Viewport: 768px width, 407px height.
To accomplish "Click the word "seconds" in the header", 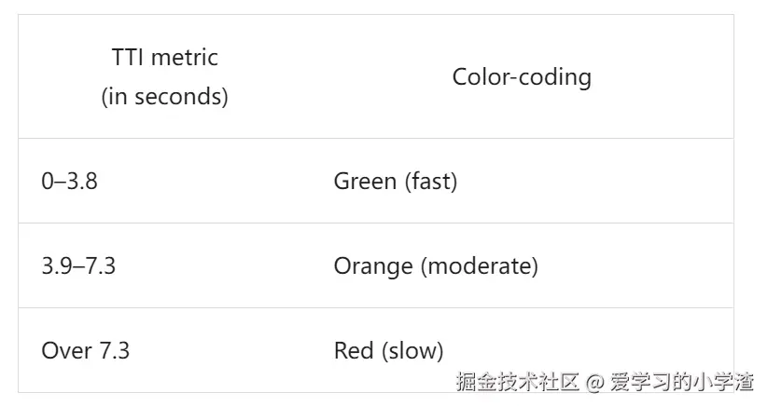I will tap(179, 97).
